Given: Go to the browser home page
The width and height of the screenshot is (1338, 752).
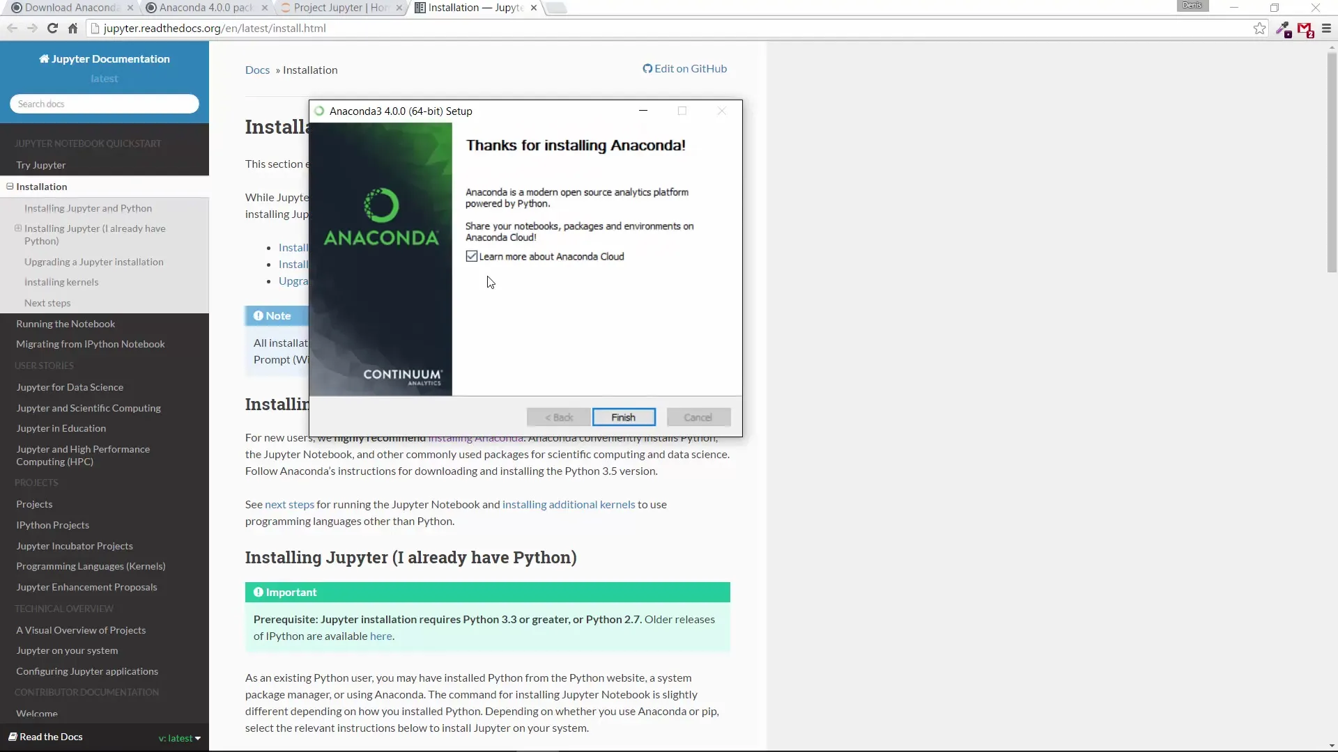Looking at the screenshot, I should [72, 29].
